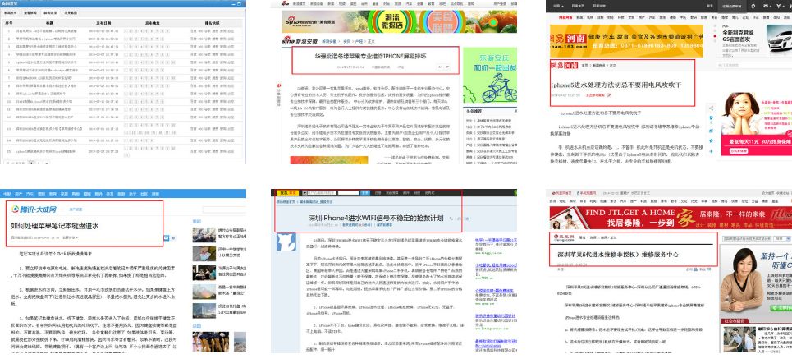
Task: Click headline iphone5进水处理方法切忌不要用电风吹吹干
Action: click(616, 85)
